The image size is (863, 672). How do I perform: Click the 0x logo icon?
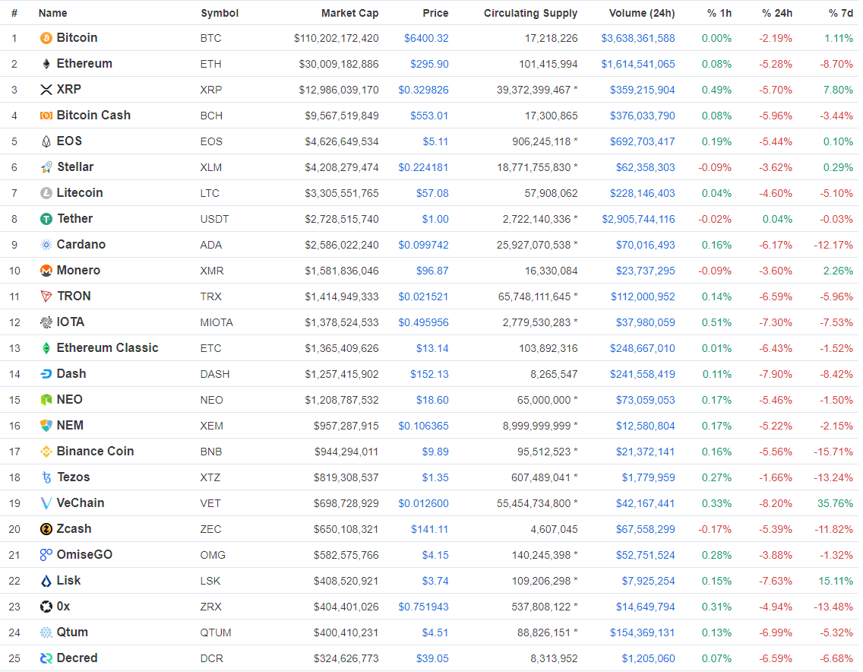[46, 607]
